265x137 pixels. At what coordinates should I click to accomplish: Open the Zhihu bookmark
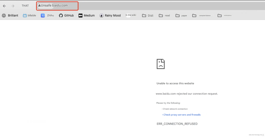click(x=47, y=16)
